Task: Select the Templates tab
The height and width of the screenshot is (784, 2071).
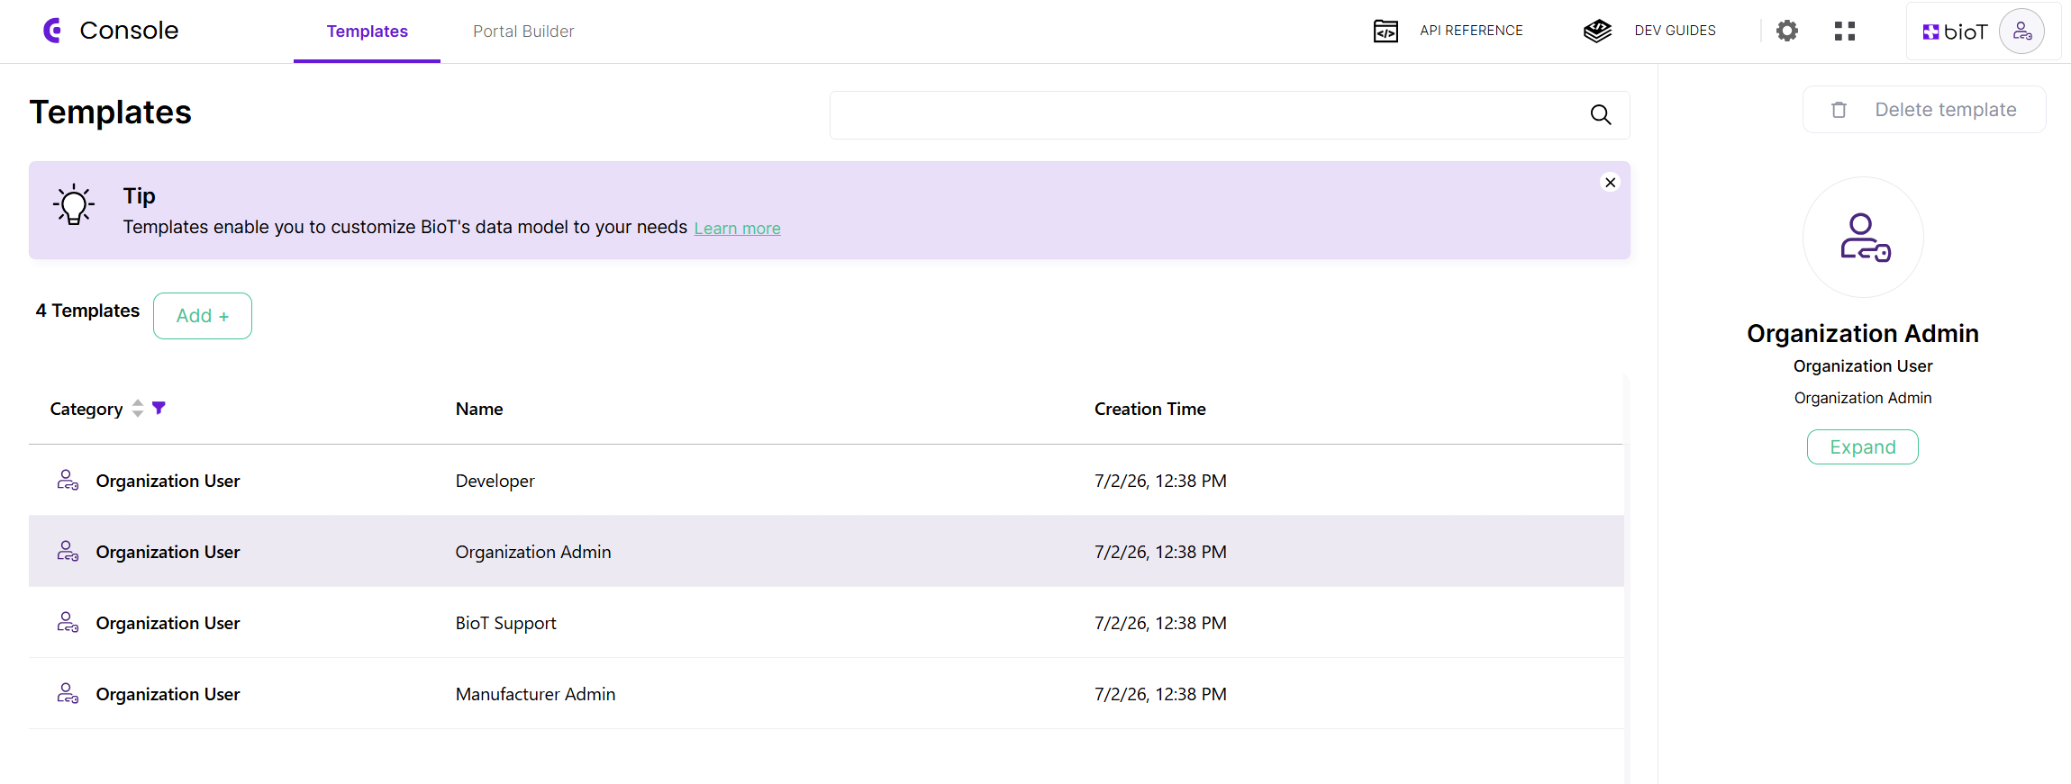Action: [x=368, y=32]
